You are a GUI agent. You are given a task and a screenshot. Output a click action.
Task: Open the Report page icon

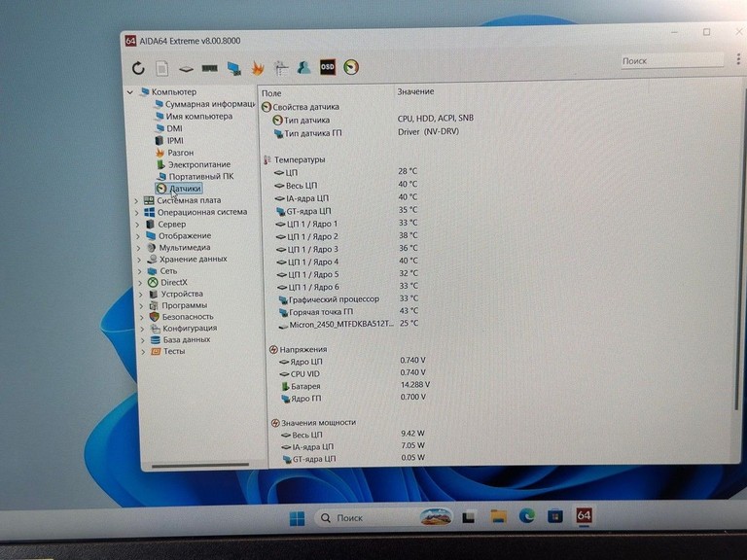(x=162, y=69)
